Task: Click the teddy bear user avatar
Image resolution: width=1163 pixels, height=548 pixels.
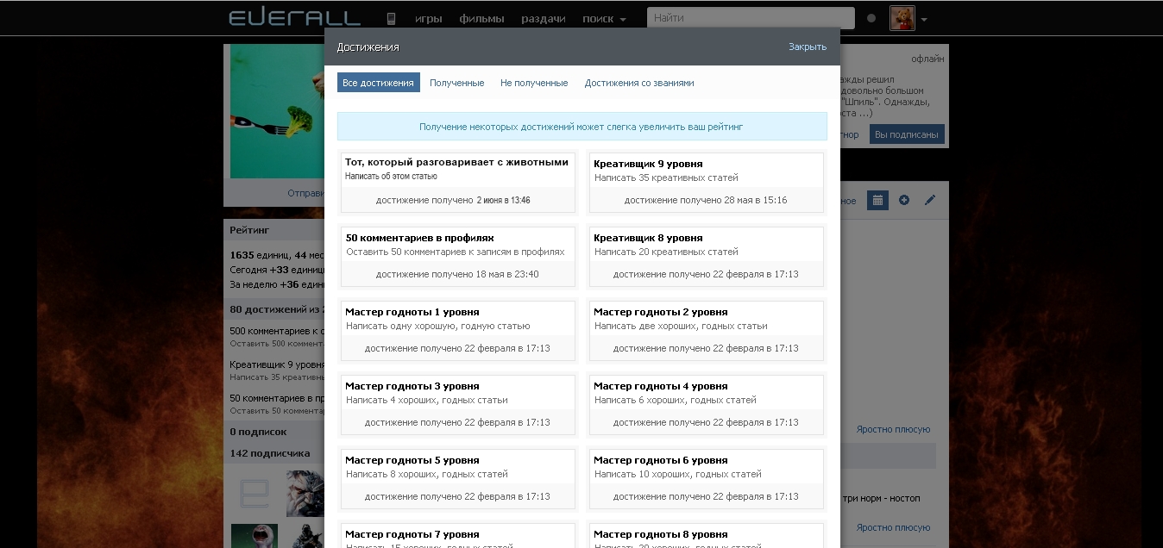Action: (x=902, y=18)
